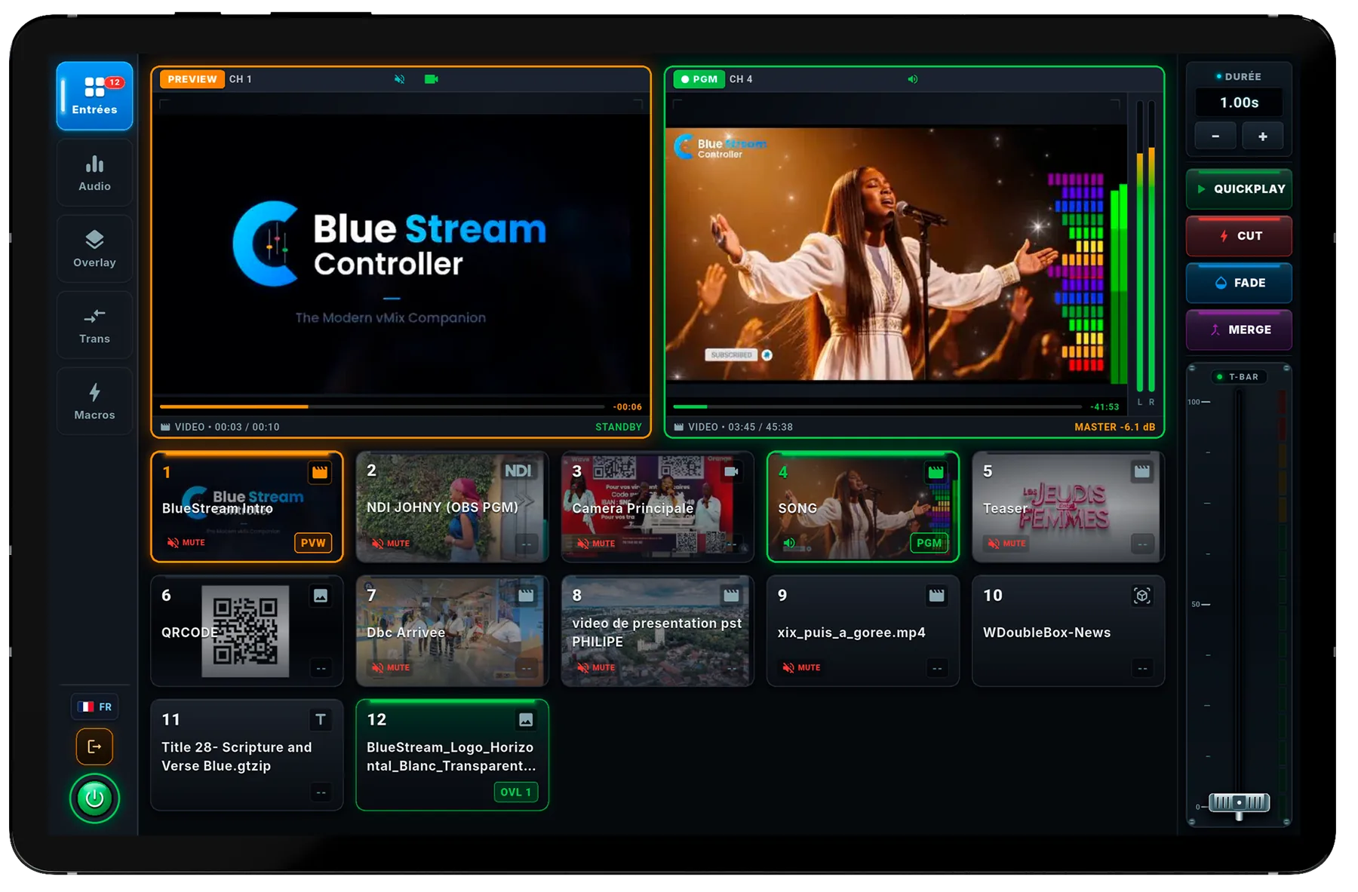This screenshot has height=892, width=1358.
Task: Click the Preview green camera icon
Action: [431, 79]
